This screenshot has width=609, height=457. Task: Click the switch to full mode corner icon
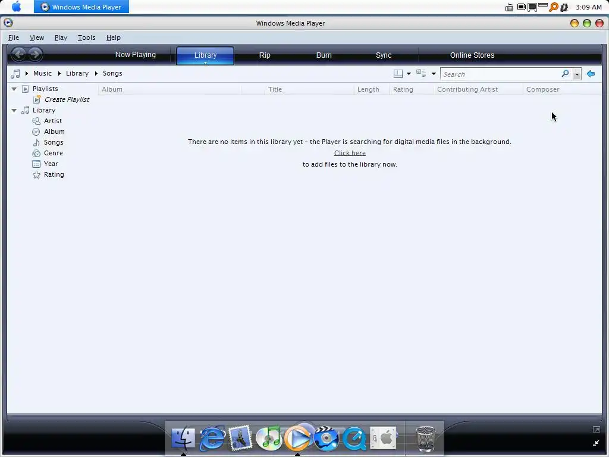point(596,430)
